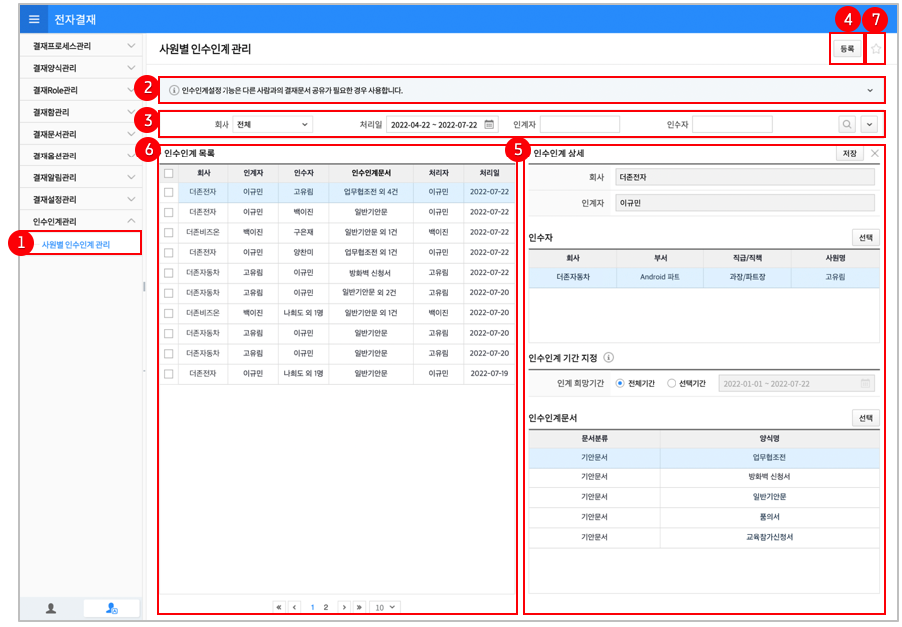Click the 회사 field showing 더존전자
This screenshot has height=627, width=902.
[744, 177]
